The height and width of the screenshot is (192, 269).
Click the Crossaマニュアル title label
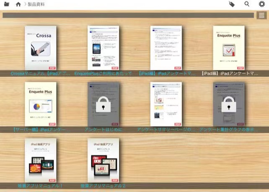pos(40,74)
